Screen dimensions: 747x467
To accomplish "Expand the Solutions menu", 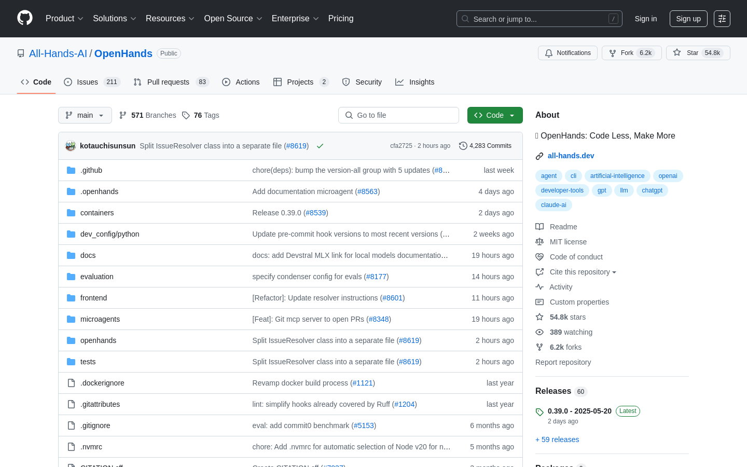I will coord(115,19).
